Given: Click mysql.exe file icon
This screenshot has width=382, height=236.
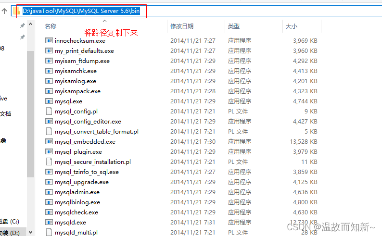Looking at the screenshot, I should point(49,101).
